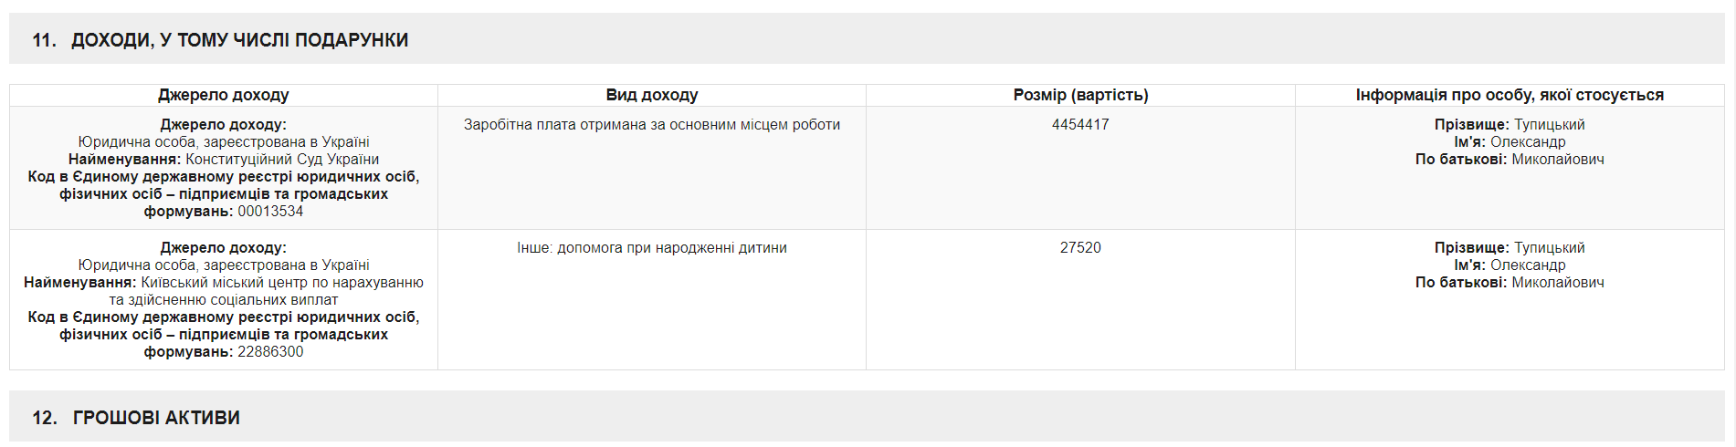The image size is (1736, 447).
Task: Select the Джерело доходу column header
Action: [x=223, y=95]
